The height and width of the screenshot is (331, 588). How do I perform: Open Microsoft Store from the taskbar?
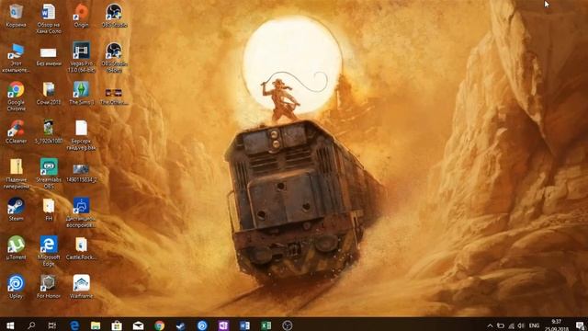(x=117, y=325)
